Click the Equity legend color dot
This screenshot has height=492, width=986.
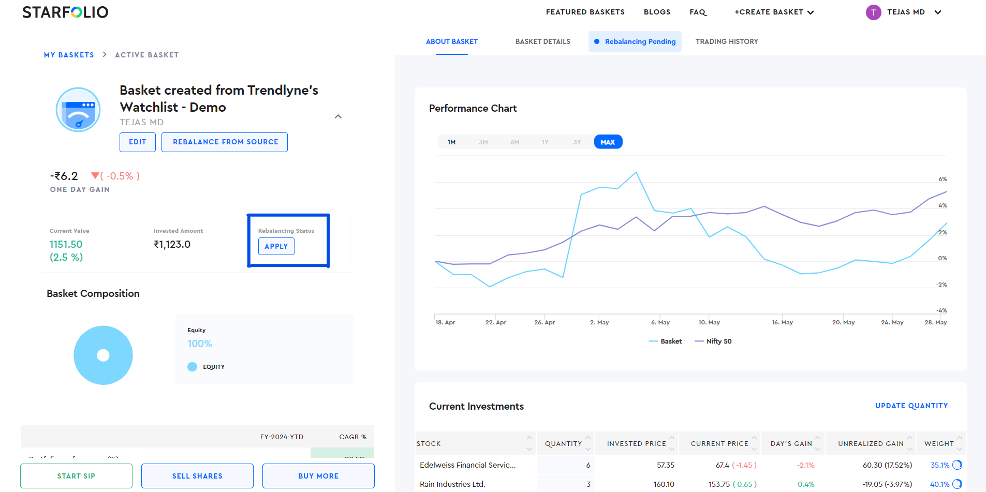[x=192, y=367]
